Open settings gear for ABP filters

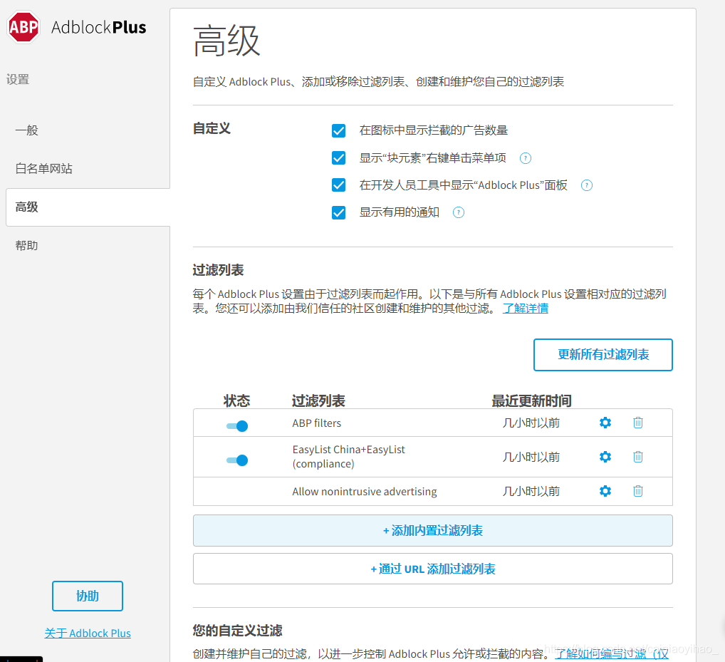[605, 423]
